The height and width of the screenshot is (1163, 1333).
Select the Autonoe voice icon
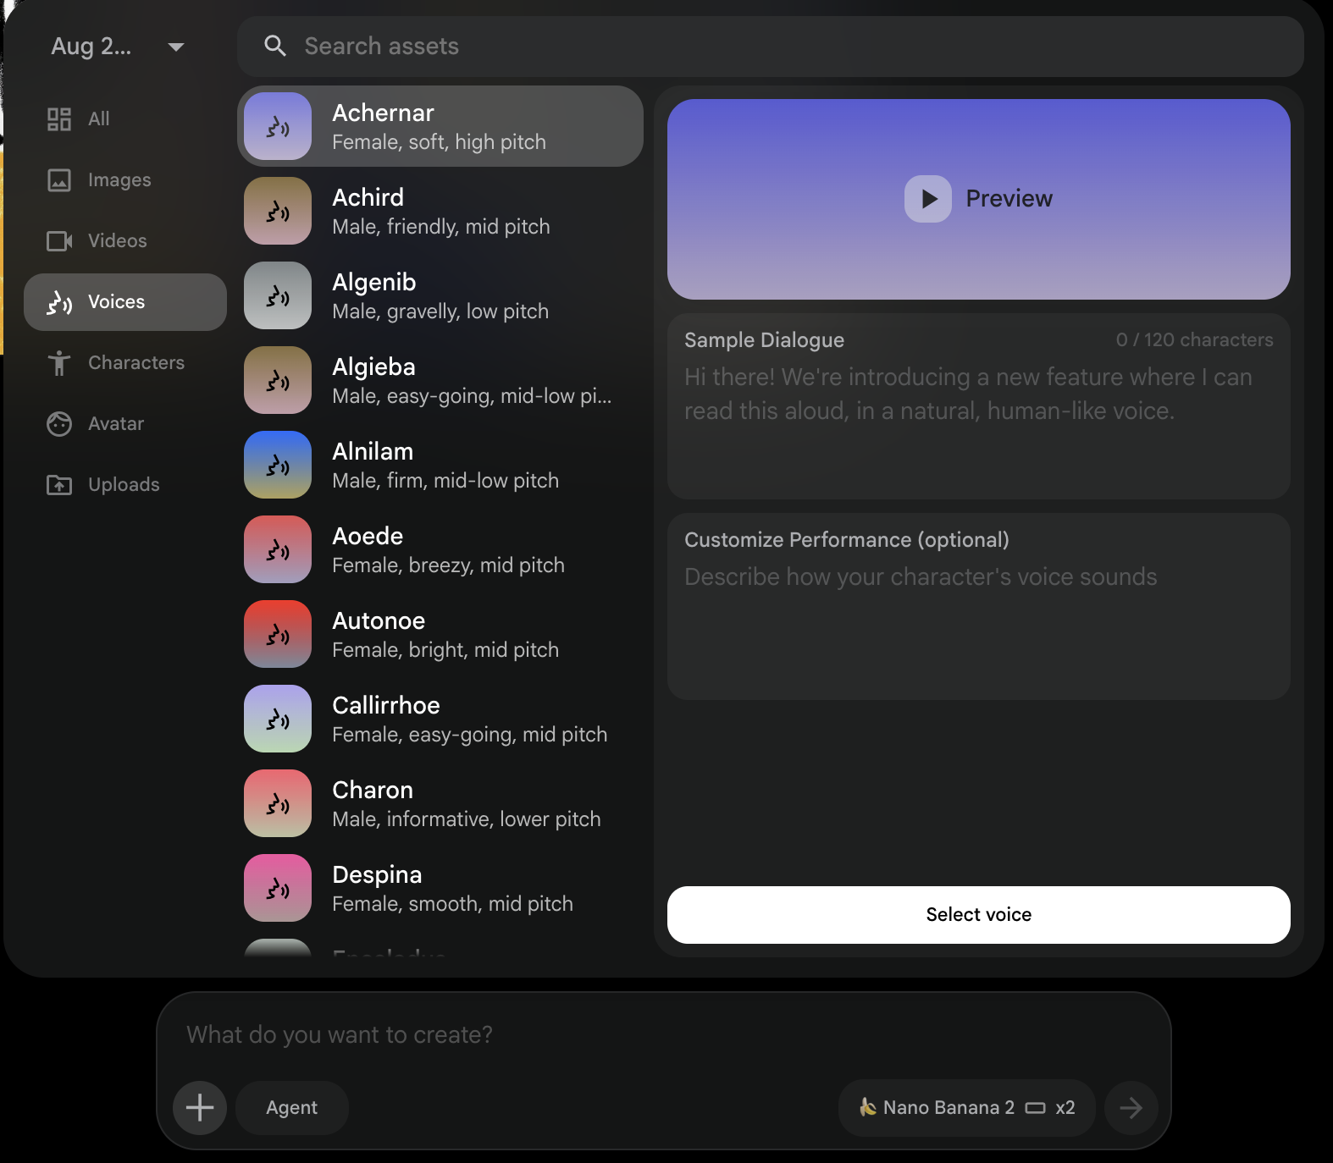tap(278, 634)
